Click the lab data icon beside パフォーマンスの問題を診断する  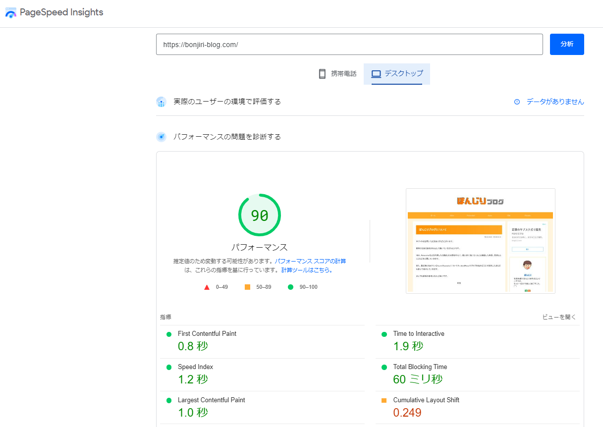tap(161, 136)
